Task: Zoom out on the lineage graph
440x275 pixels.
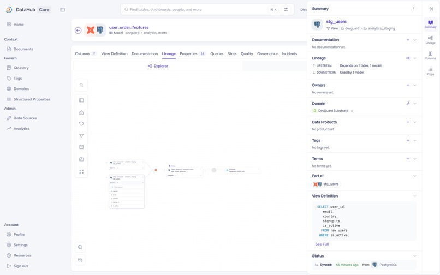Action: [x=80, y=260]
